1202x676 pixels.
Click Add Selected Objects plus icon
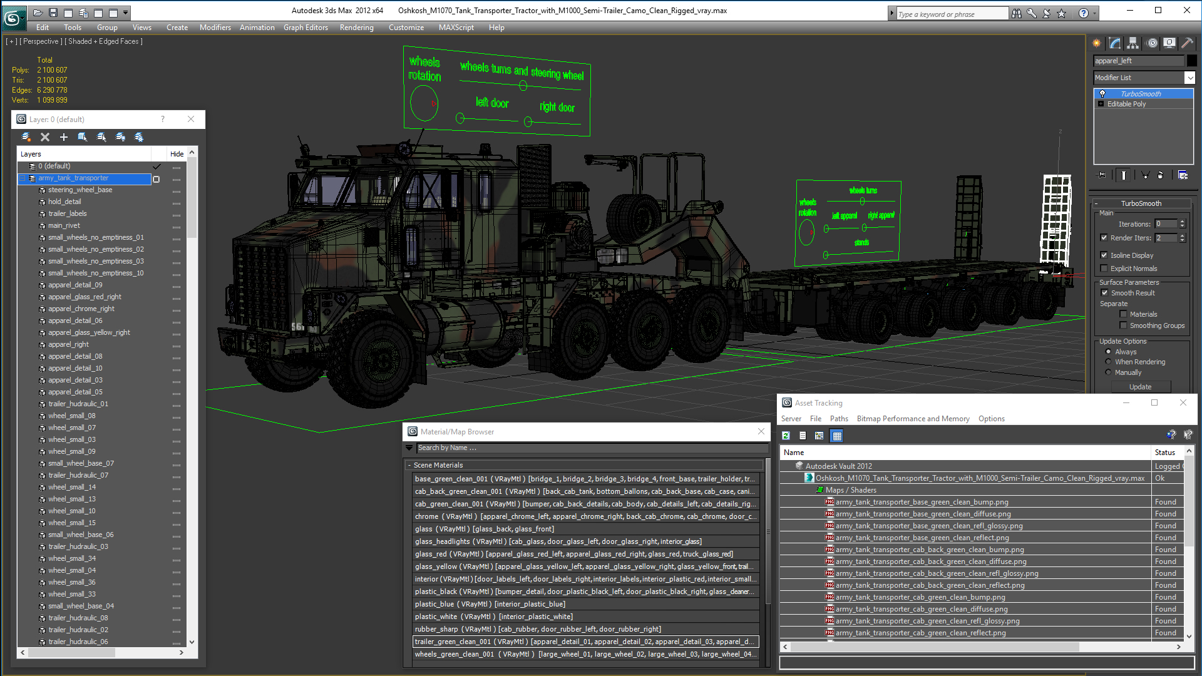(64, 137)
